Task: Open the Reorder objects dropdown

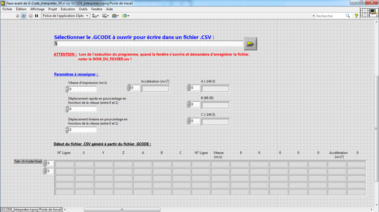Action: click(126, 16)
